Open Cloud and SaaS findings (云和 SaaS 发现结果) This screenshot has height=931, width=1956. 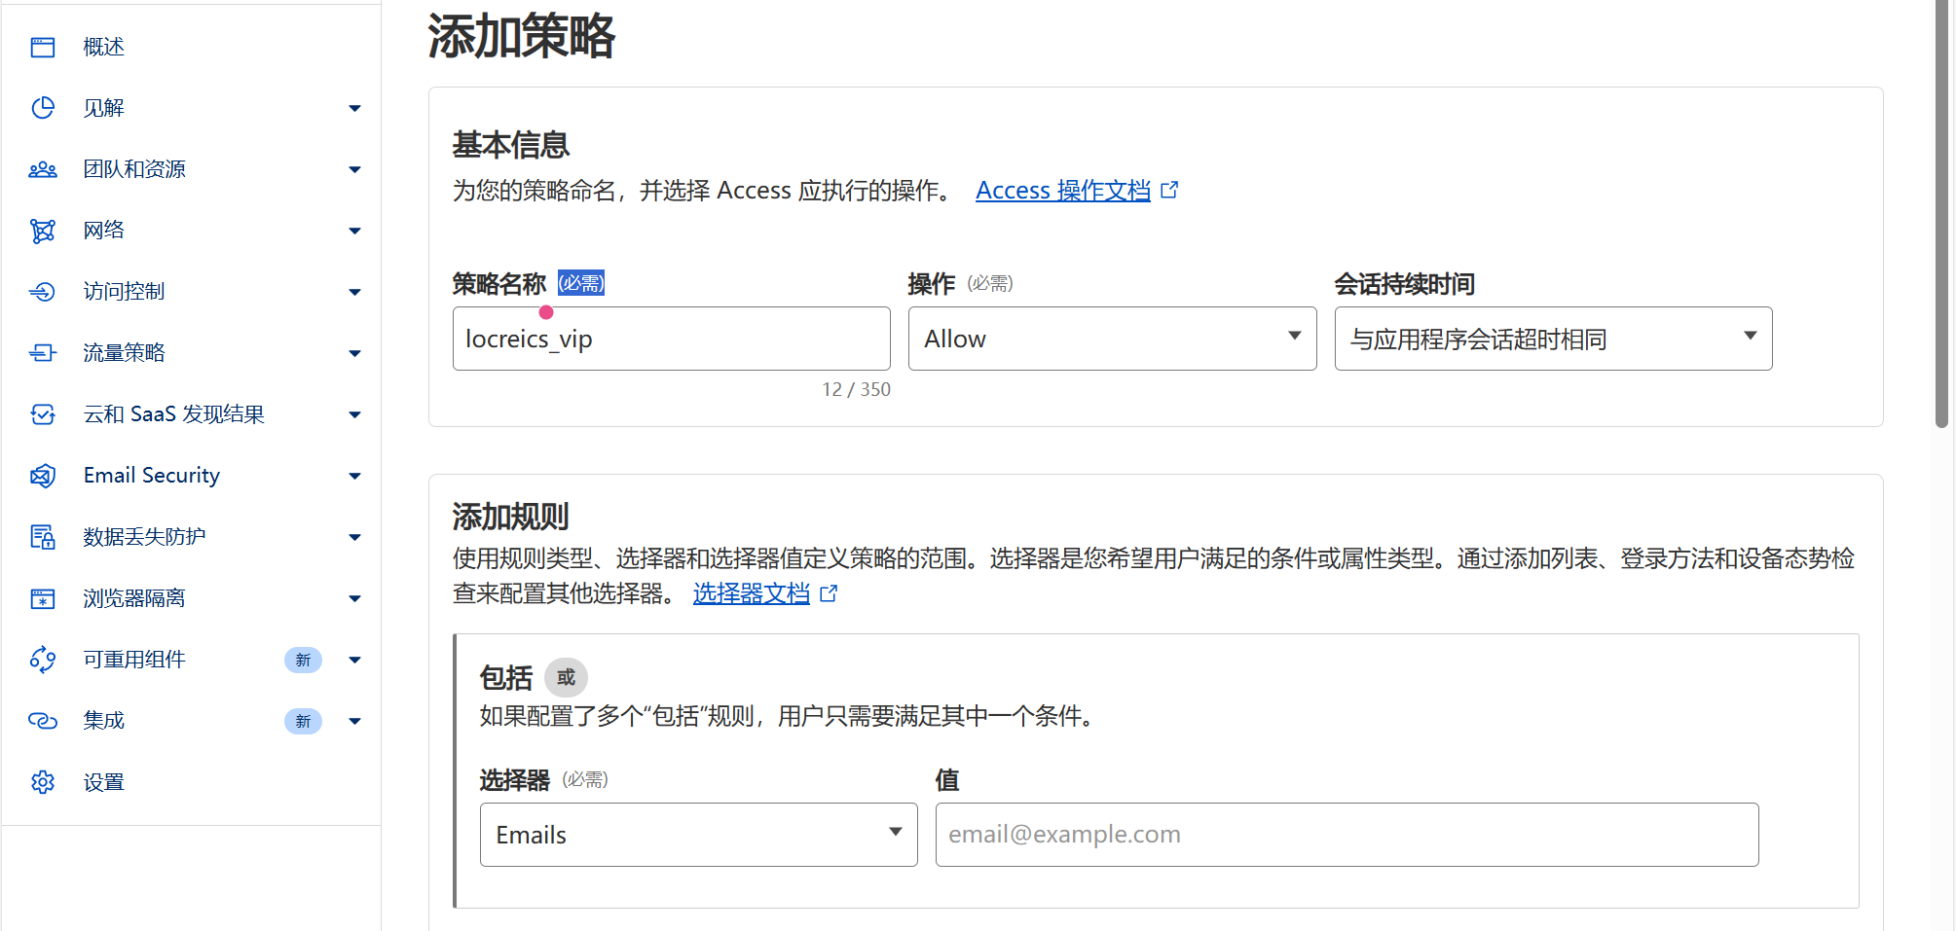(173, 414)
